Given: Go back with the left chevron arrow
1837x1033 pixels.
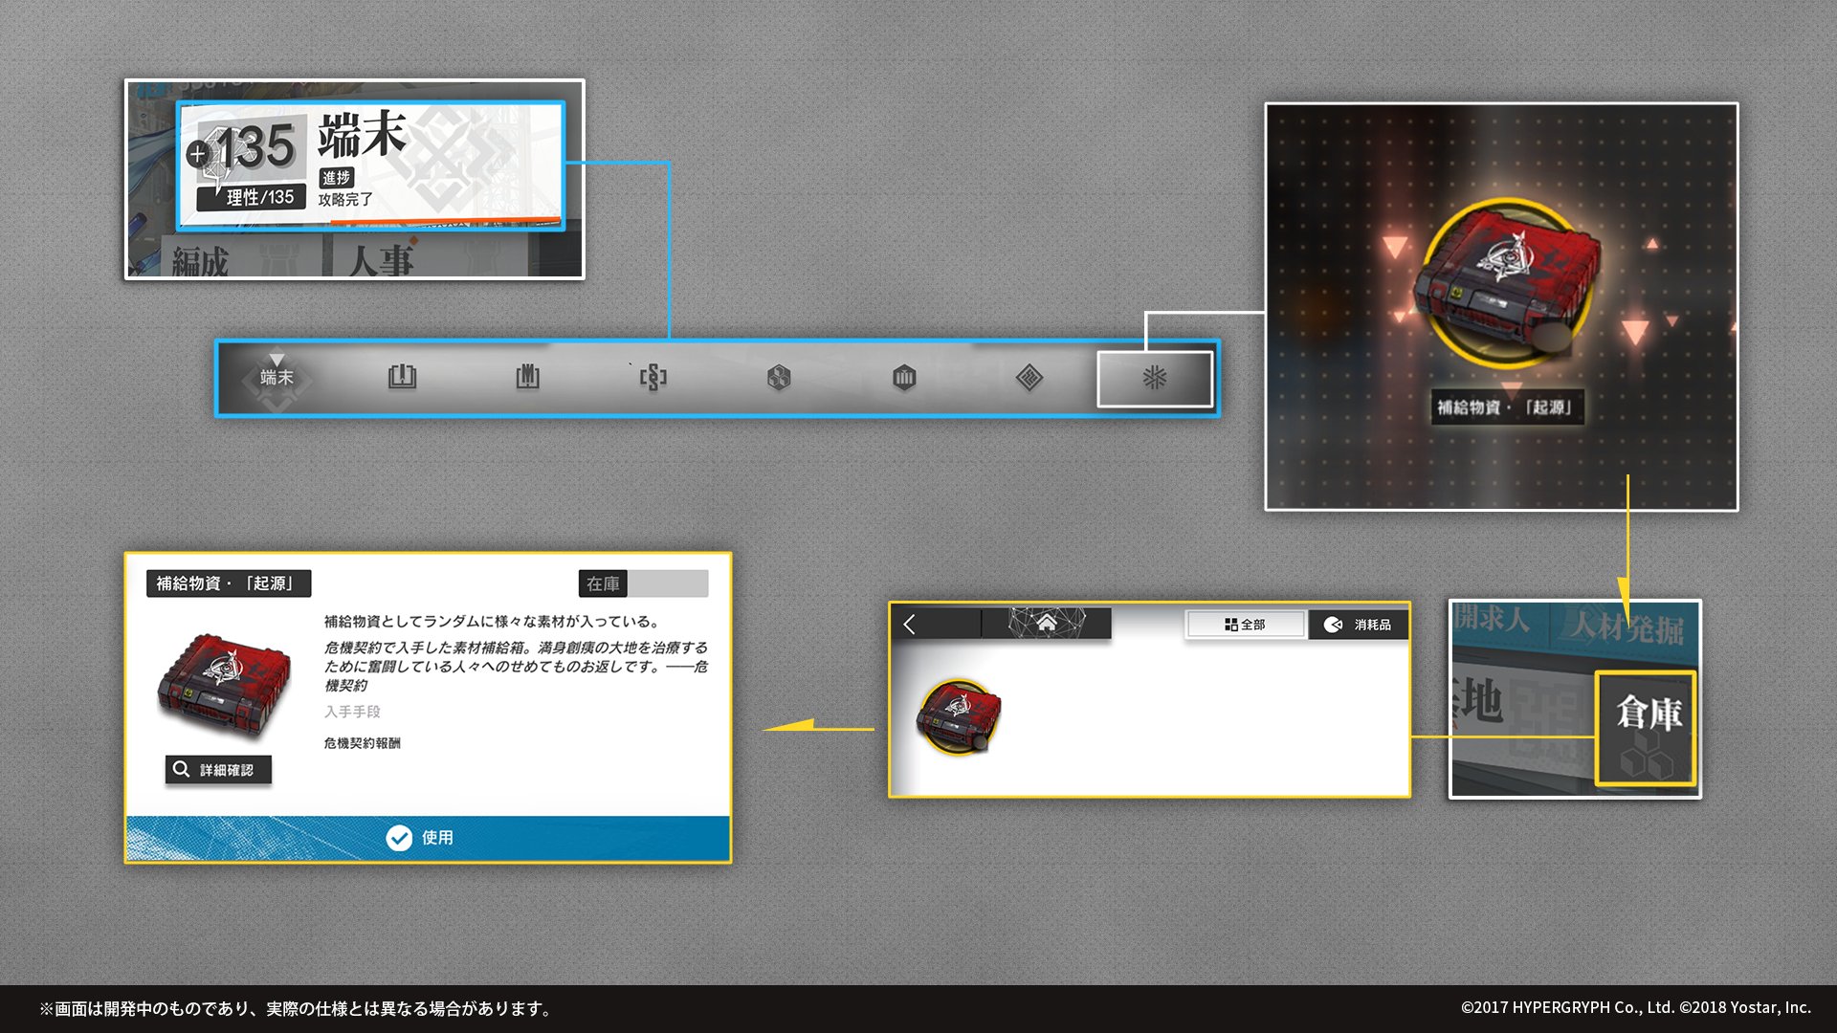Looking at the screenshot, I should (x=910, y=625).
